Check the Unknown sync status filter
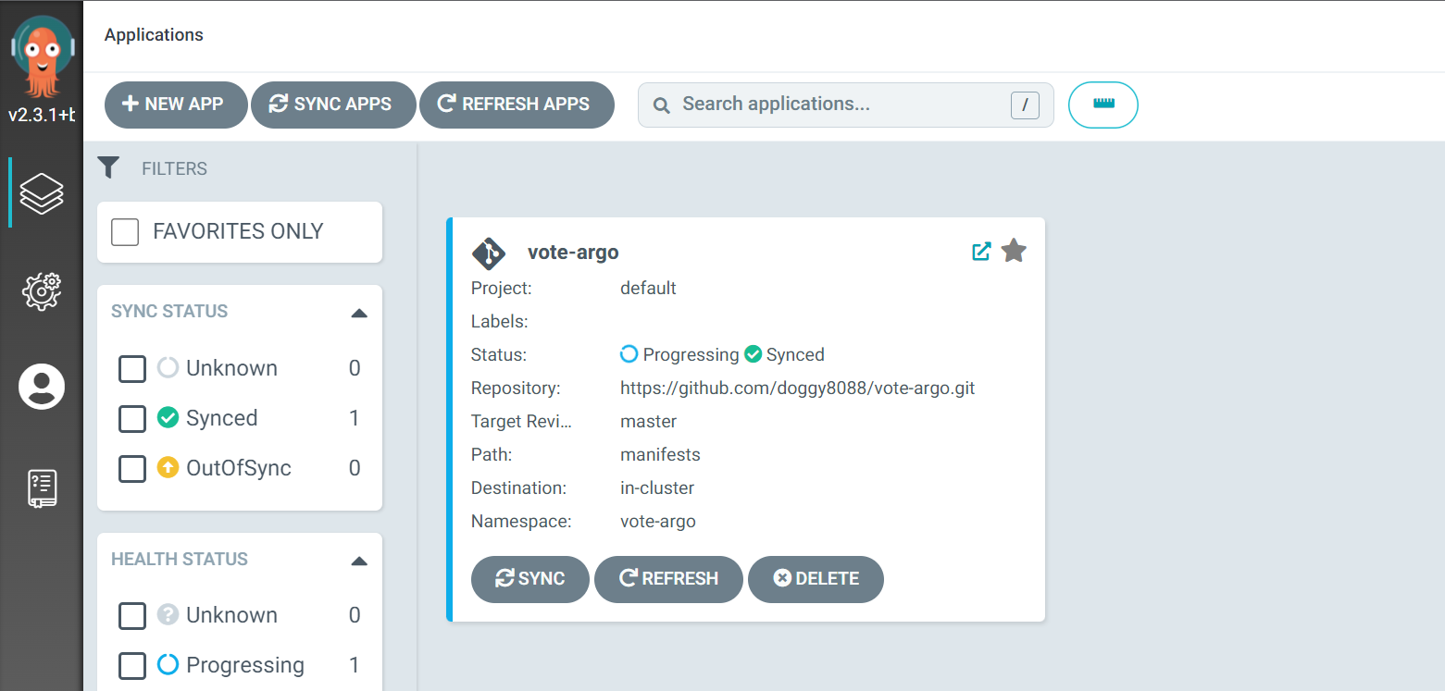This screenshot has height=691, width=1445. (x=132, y=369)
